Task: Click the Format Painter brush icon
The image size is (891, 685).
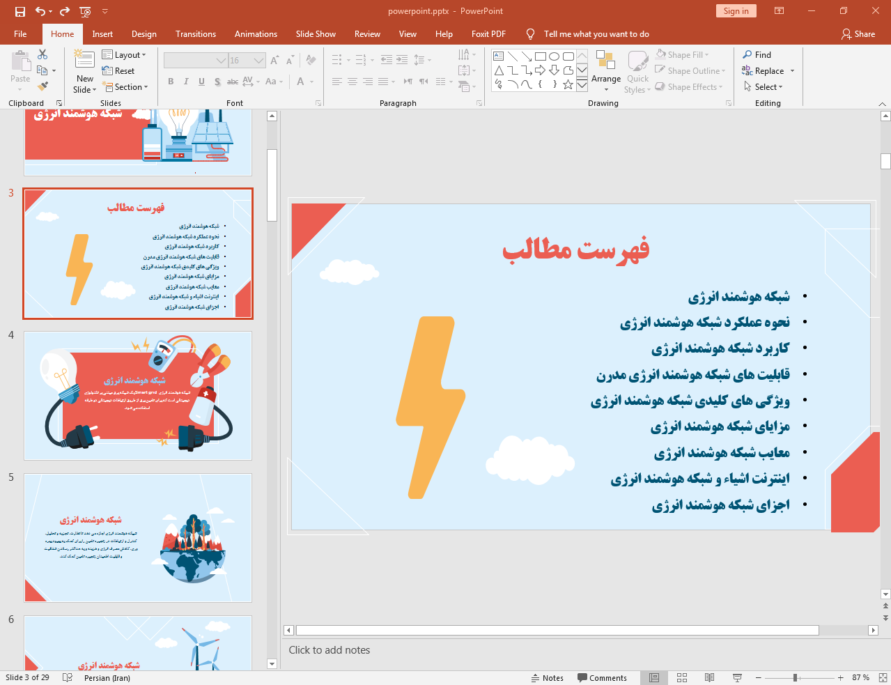Action: point(42,86)
